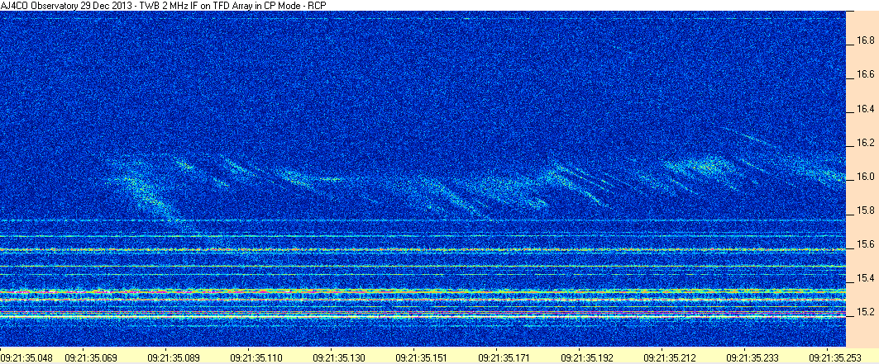Click the 09:21:35.192 time label

click(587, 357)
